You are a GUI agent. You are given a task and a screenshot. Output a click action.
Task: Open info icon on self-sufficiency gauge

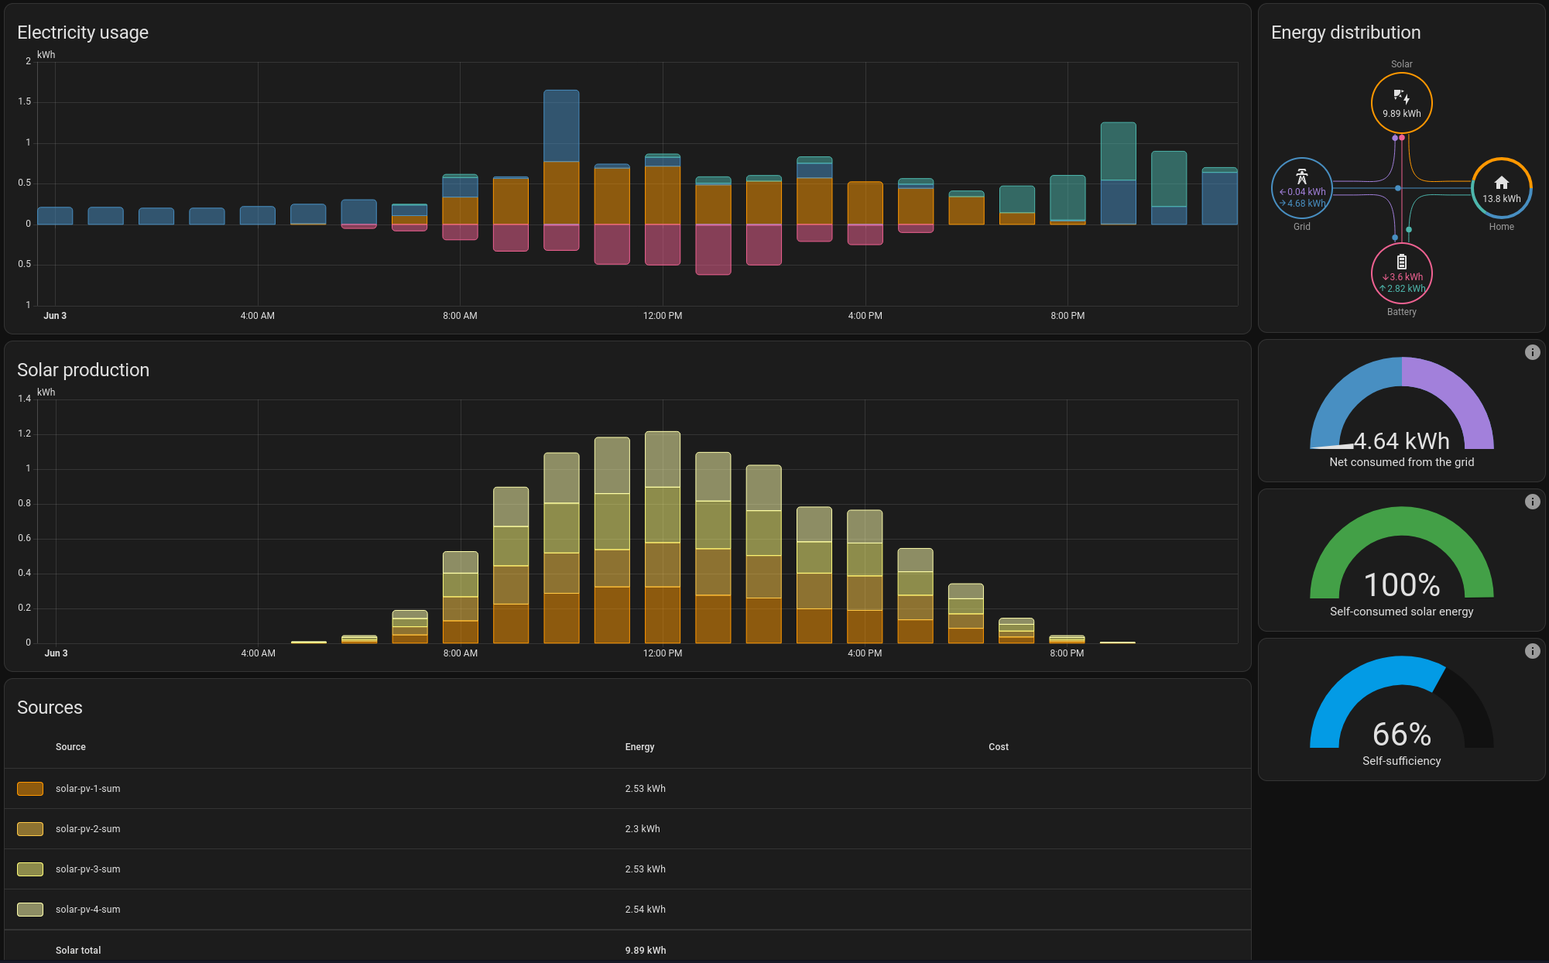click(1532, 651)
